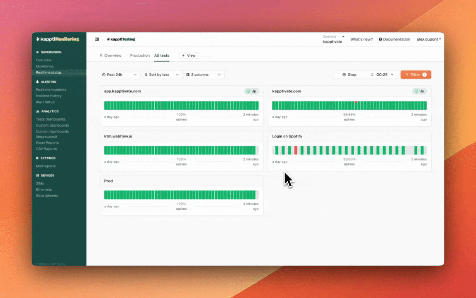Open the 00:25 refresh timer dropdown
Image resolution: width=476 pixels, height=298 pixels.
coord(382,74)
